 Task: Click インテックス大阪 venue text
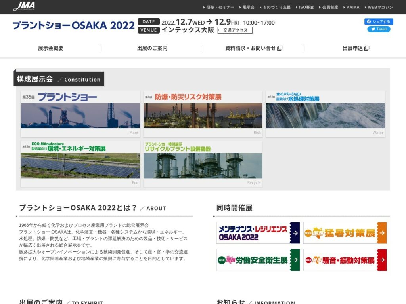[188, 30]
